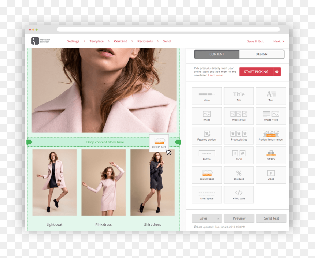Click the Send test button
The width and height of the screenshot is (315, 258).
click(271, 218)
